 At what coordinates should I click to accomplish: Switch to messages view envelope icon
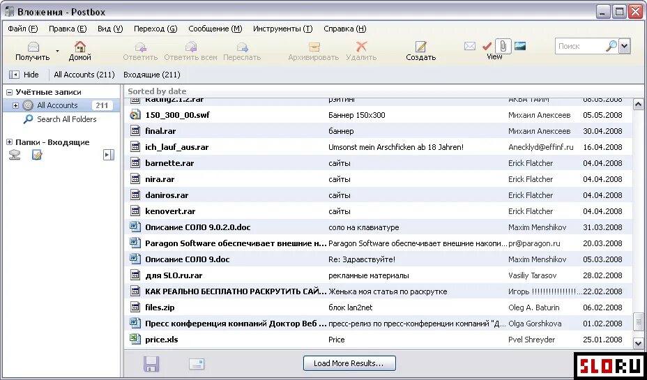click(x=470, y=46)
